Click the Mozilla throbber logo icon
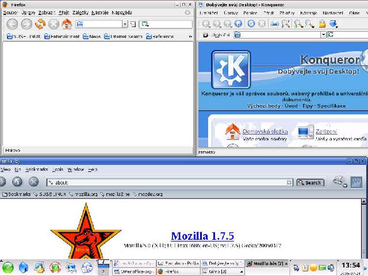Viewport: 368px width, 276px height. pos(356,182)
